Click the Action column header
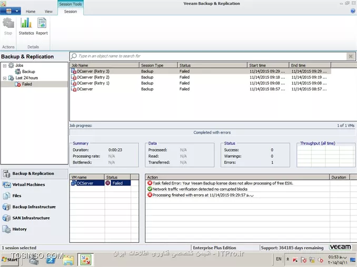Viewport: 357px width, 267px height. [x=237, y=177]
